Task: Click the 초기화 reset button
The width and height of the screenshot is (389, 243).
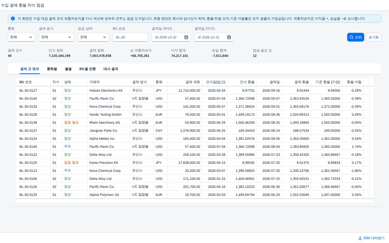Action: tap(374, 37)
